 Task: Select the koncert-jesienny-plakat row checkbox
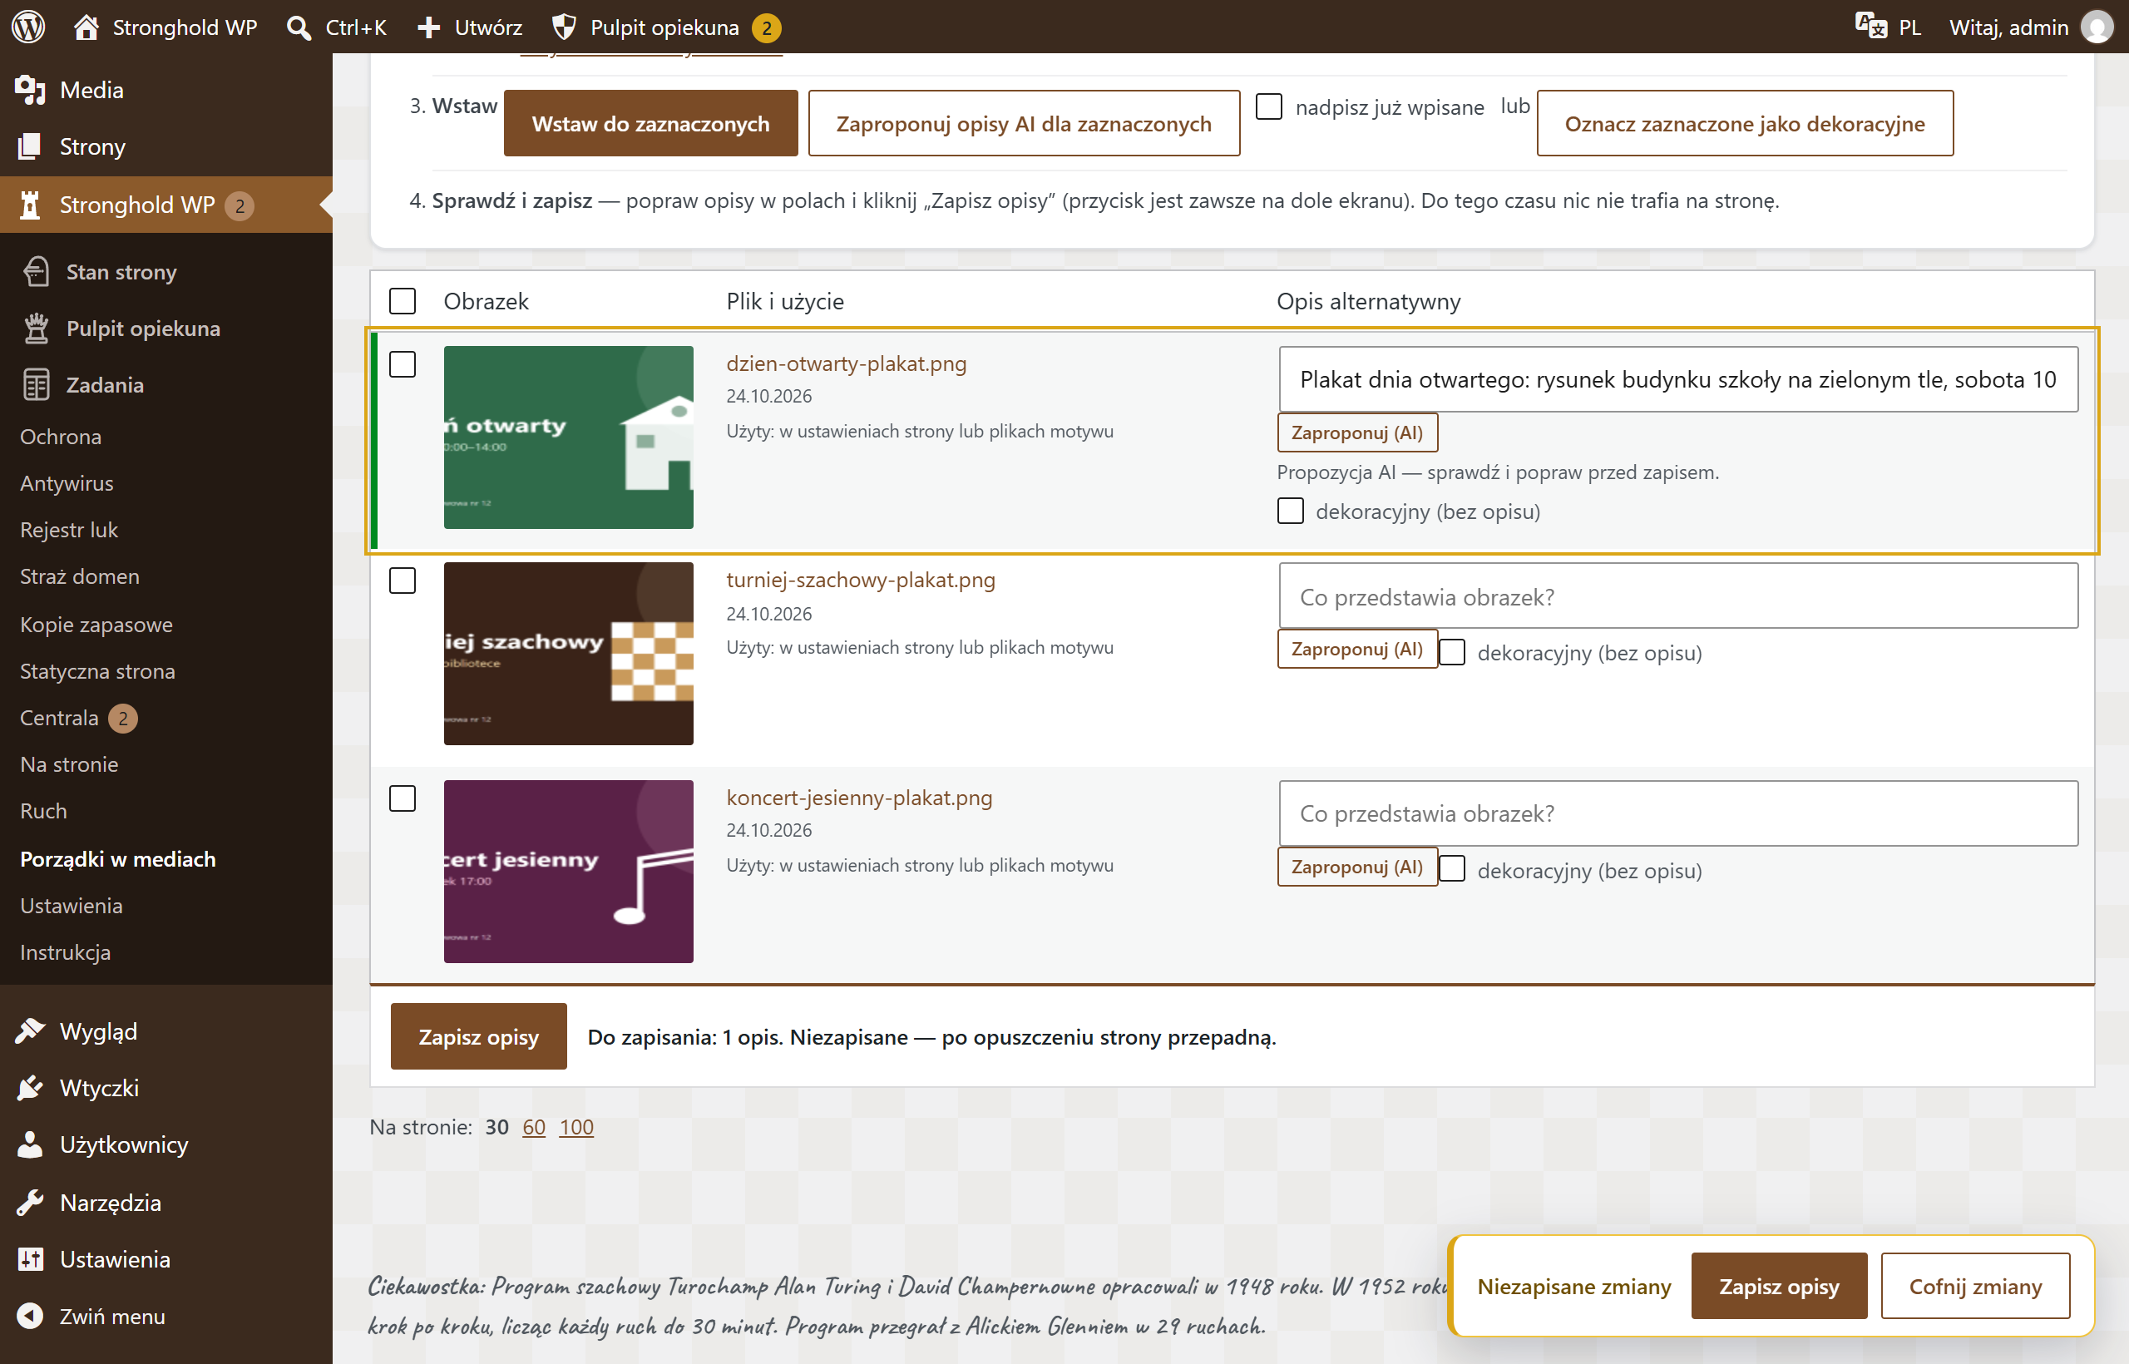tap(403, 798)
